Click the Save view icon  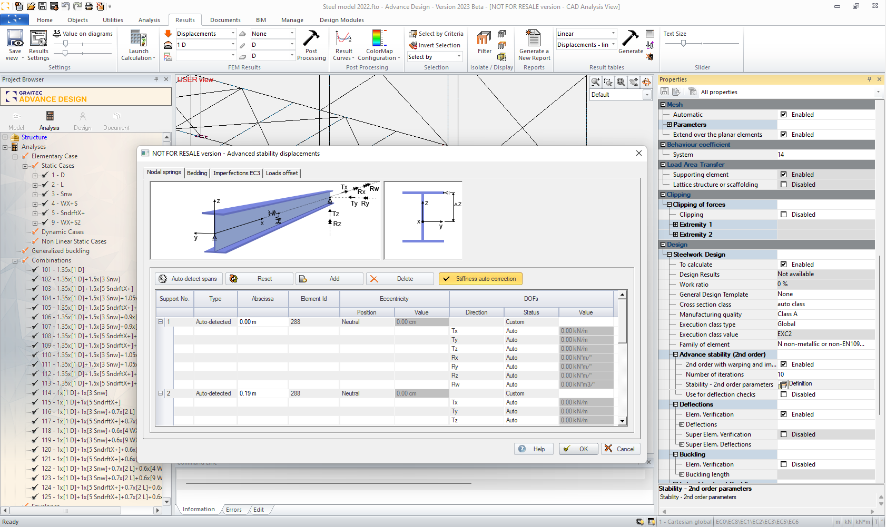15,39
